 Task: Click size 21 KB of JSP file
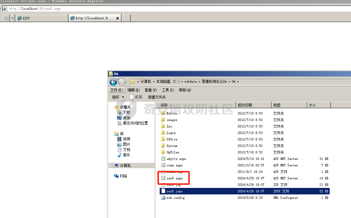point(324,185)
